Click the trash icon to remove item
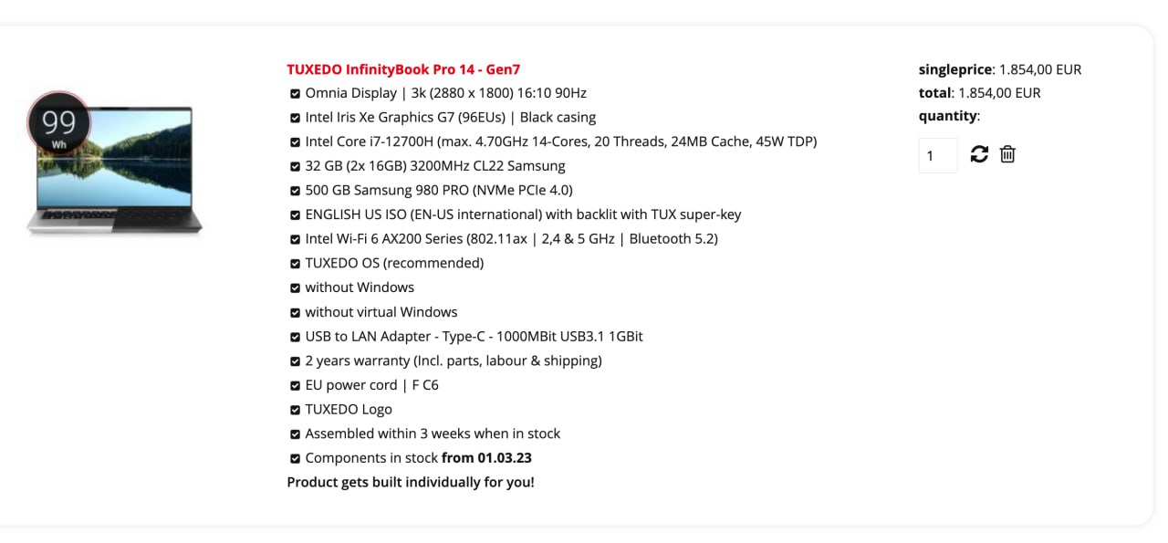Screen dimensions: 1168x543 coord(1007,154)
